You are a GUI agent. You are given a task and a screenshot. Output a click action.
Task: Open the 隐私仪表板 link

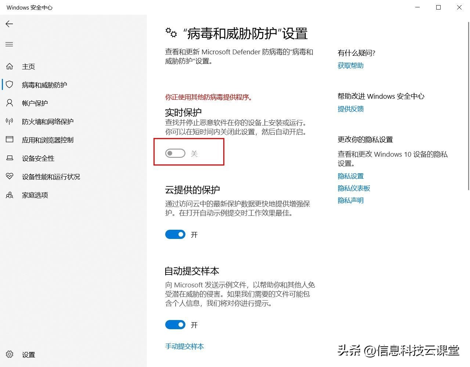click(354, 188)
